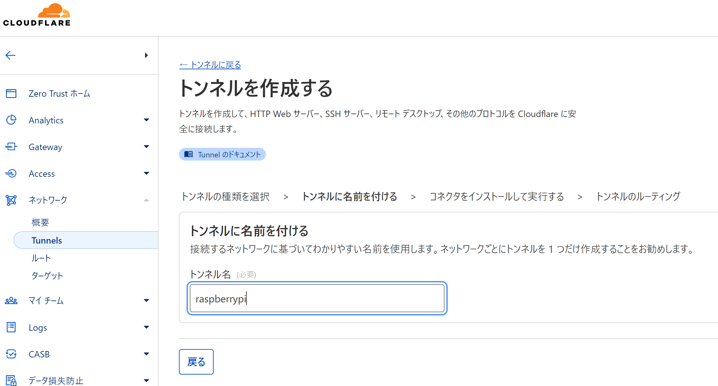
Task: Expand the Access section
Action: click(x=146, y=173)
